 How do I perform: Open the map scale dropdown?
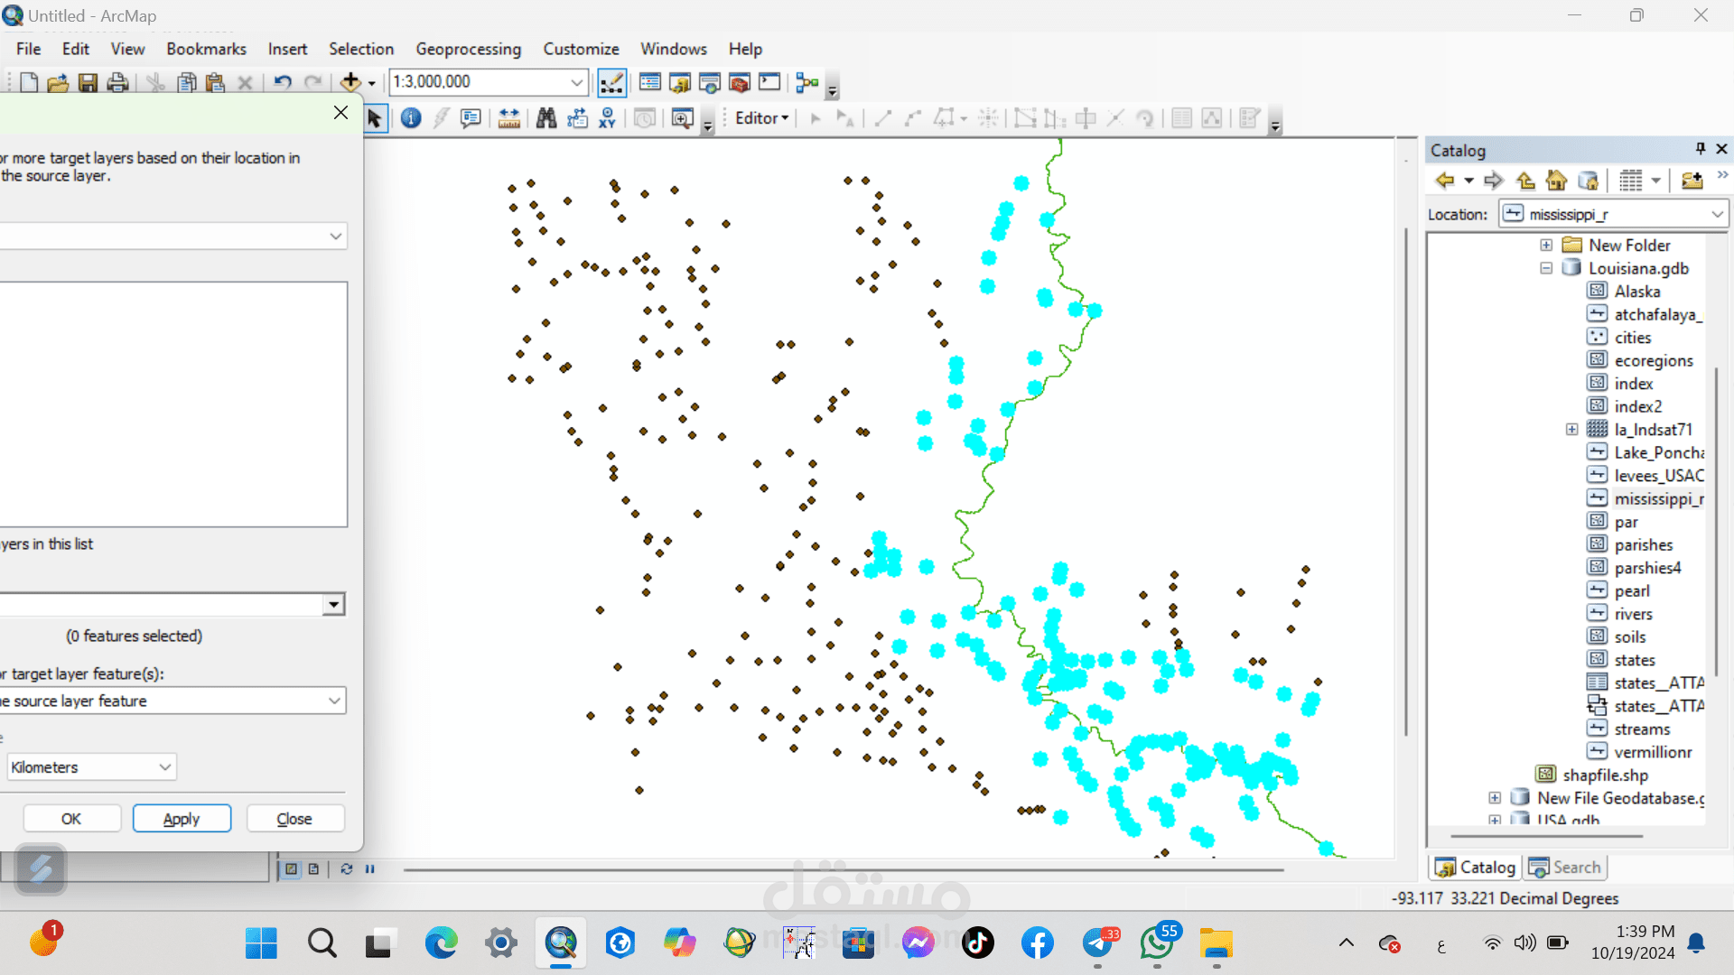tap(576, 82)
